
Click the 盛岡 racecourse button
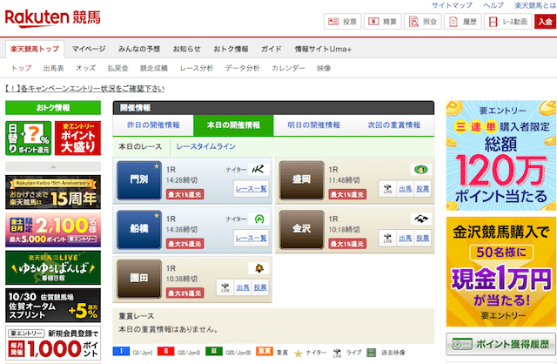click(302, 180)
